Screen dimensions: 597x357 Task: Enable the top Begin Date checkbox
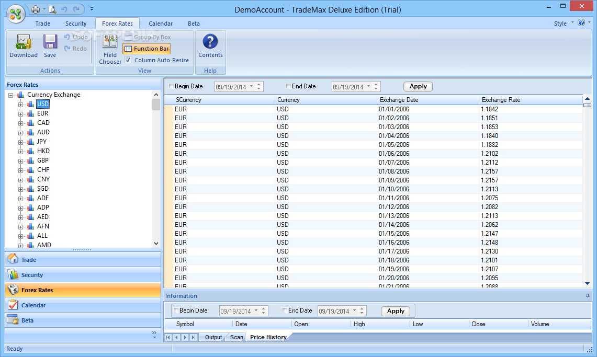coord(171,86)
